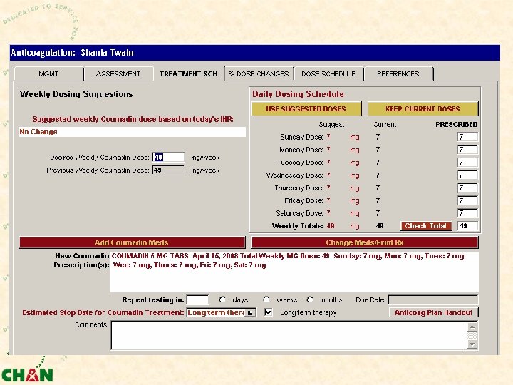This screenshot has width=513, height=385.
Task: Click the Daily Dosing Schedule heading
Action: (x=298, y=94)
